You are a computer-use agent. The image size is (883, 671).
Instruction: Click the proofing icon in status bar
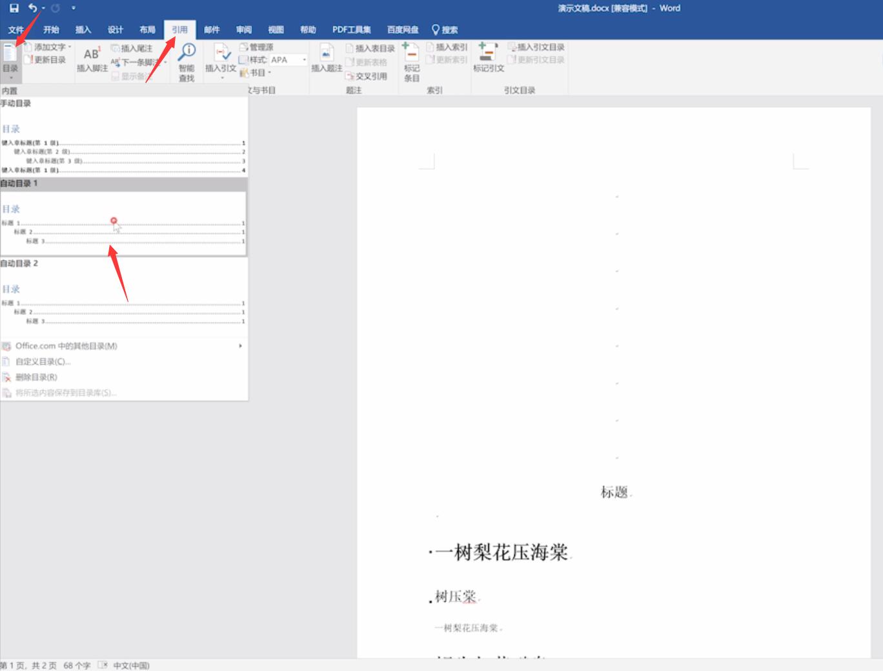tap(103, 665)
